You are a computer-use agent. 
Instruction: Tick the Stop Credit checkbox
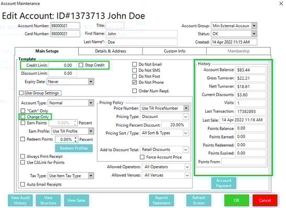coord(81,65)
